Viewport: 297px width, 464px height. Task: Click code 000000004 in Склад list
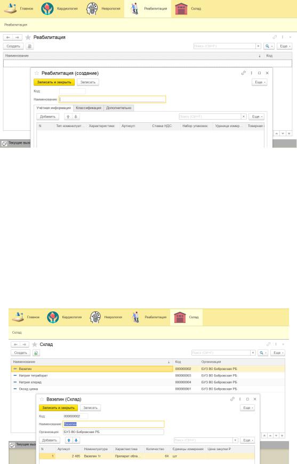183,382
